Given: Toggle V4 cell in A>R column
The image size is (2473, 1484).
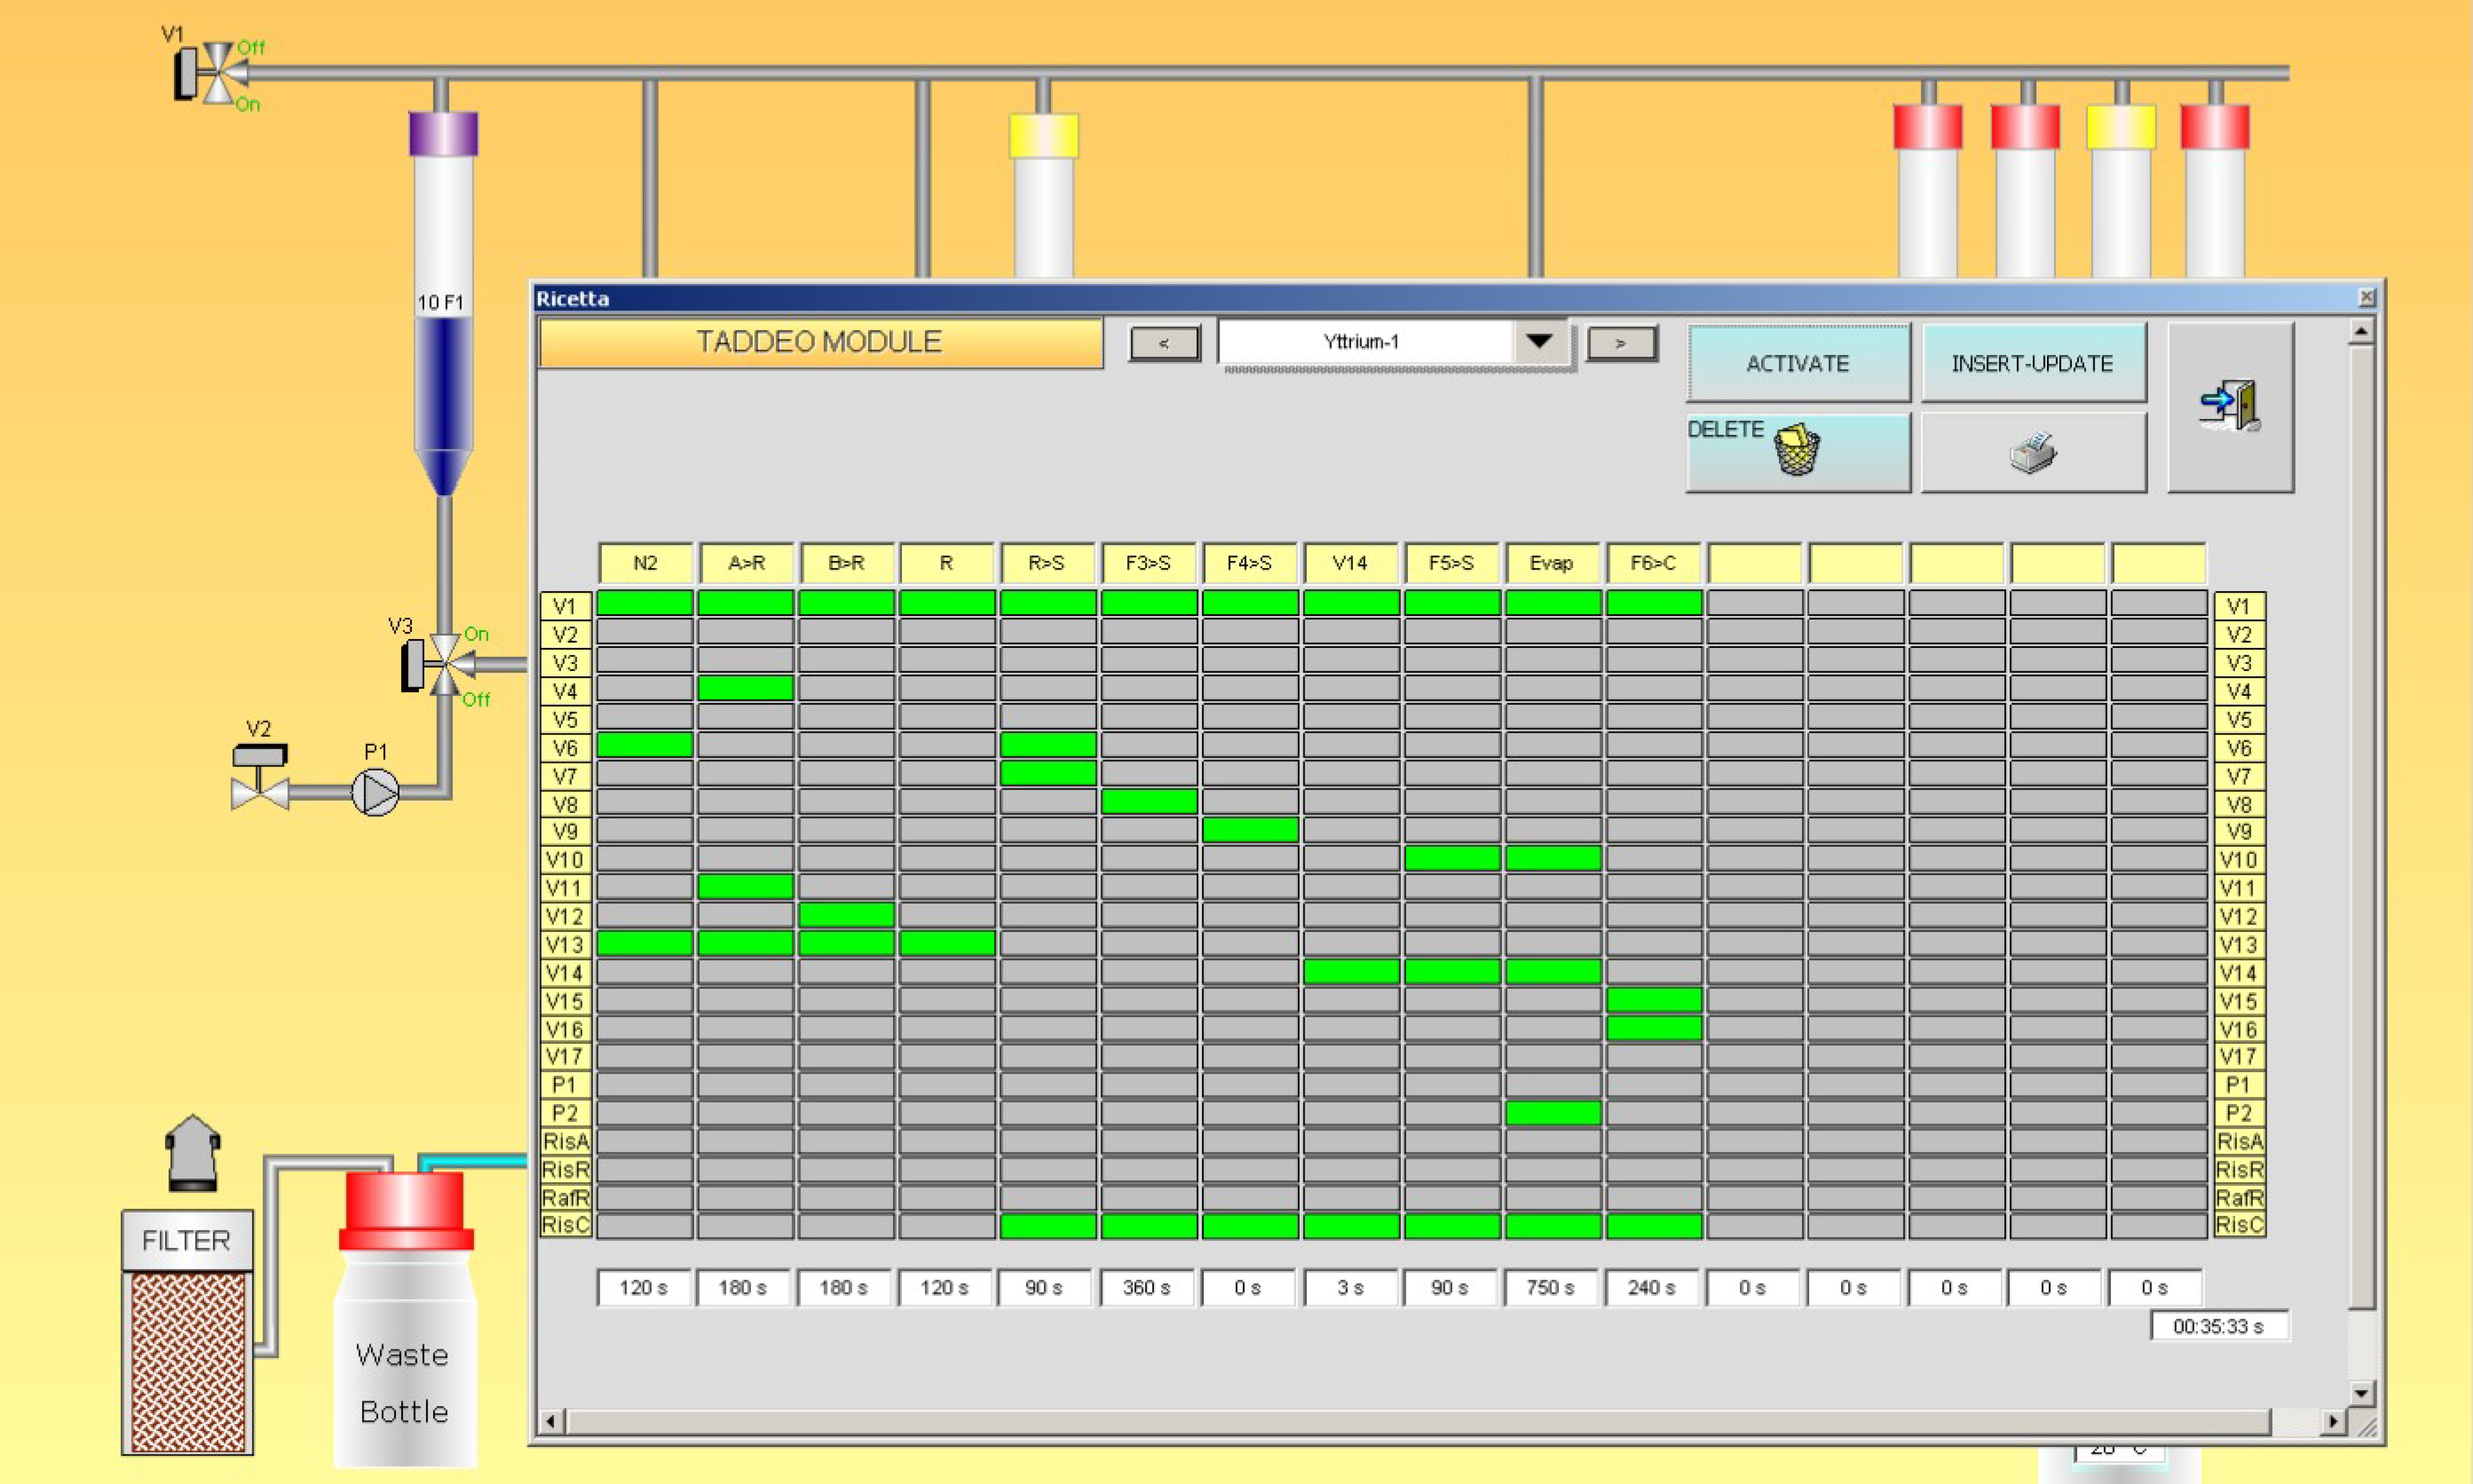Looking at the screenshot, I should click(x=745, y=688).
